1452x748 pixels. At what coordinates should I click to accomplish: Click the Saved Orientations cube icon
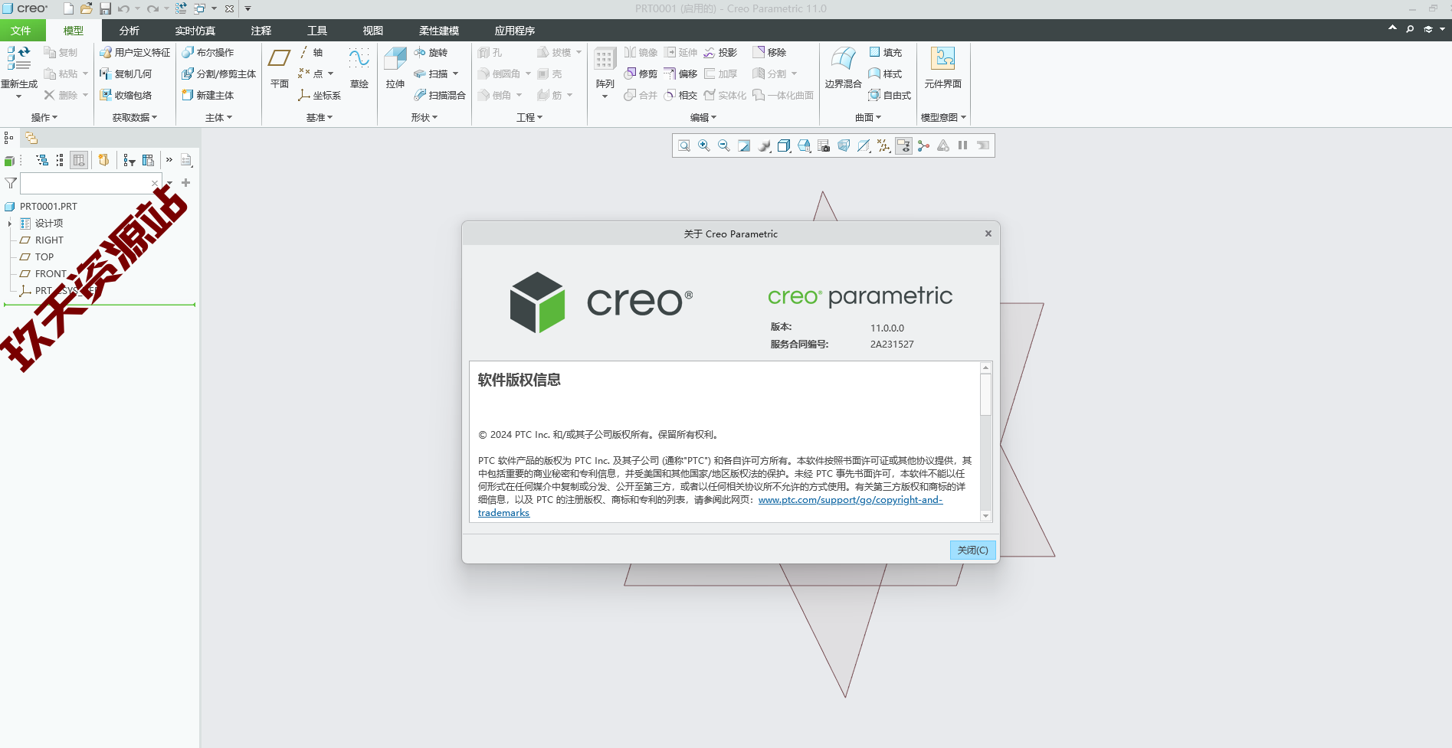pyautogui.click(x=804, y=145)
